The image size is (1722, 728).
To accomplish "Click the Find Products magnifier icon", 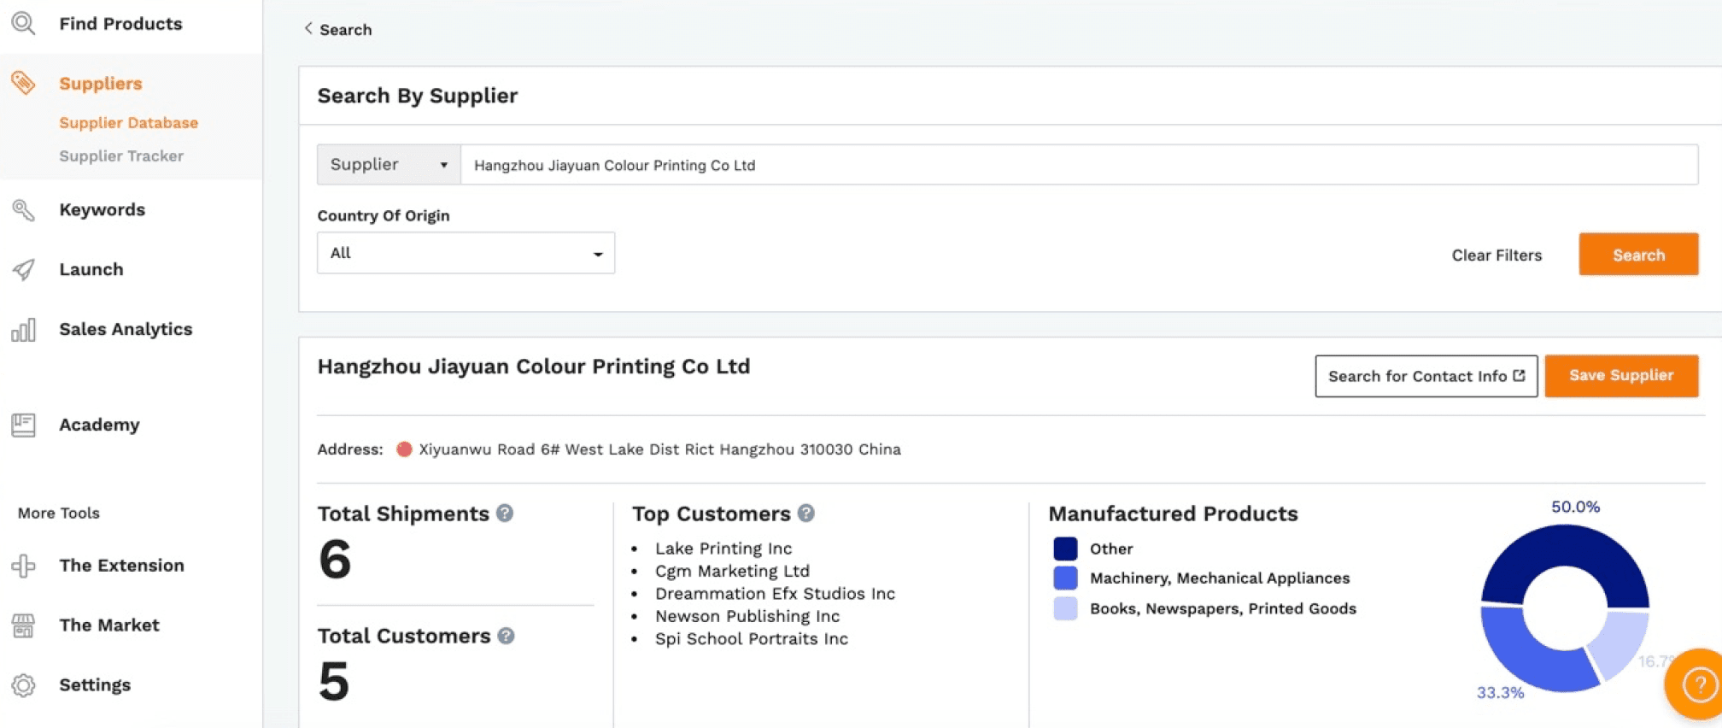I will click(x=23, y=23).
